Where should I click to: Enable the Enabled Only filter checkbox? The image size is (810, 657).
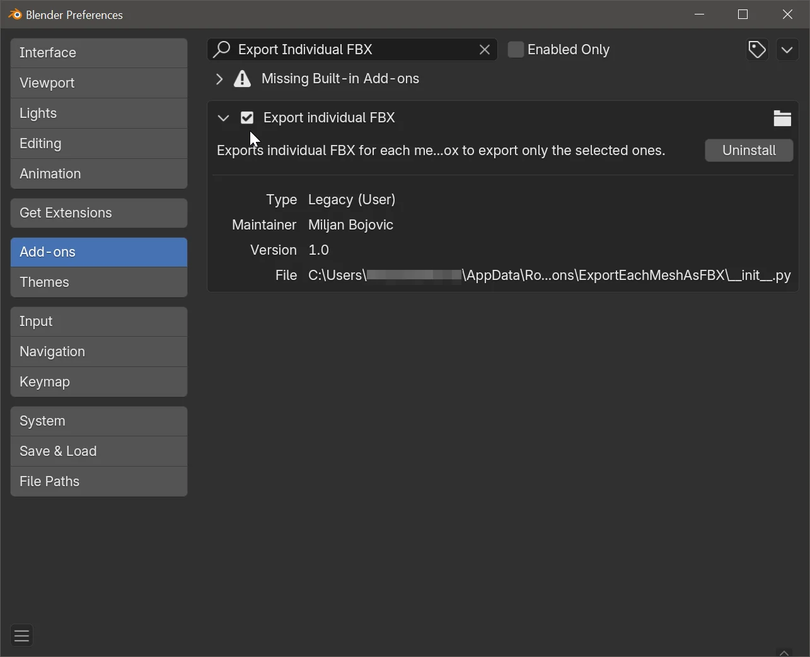[x=516, y=49]
